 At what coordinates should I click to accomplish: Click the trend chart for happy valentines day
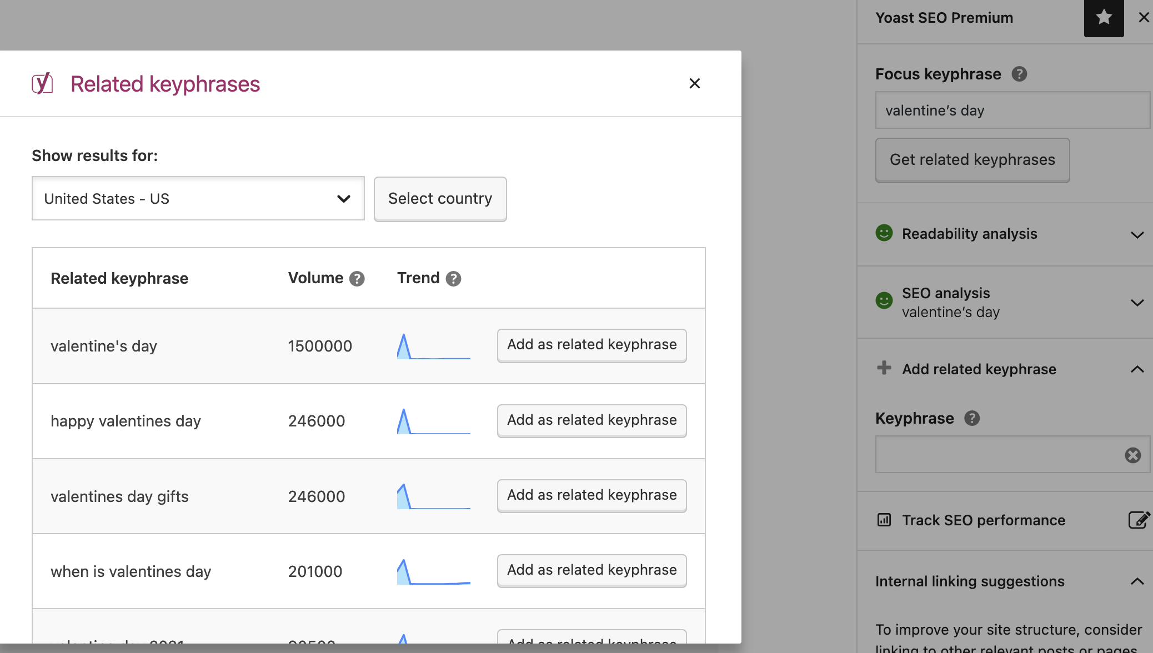(x=434, y=421)
